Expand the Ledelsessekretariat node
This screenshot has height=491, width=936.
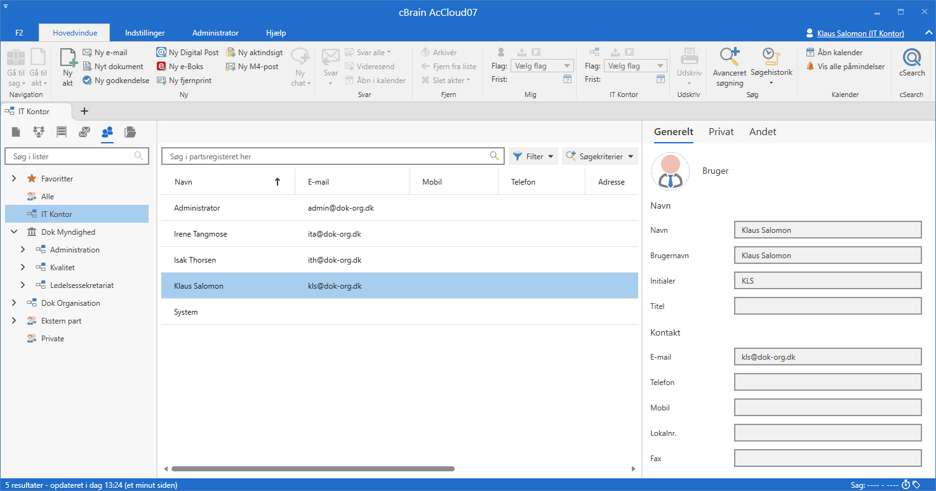(x=23, y=285)
